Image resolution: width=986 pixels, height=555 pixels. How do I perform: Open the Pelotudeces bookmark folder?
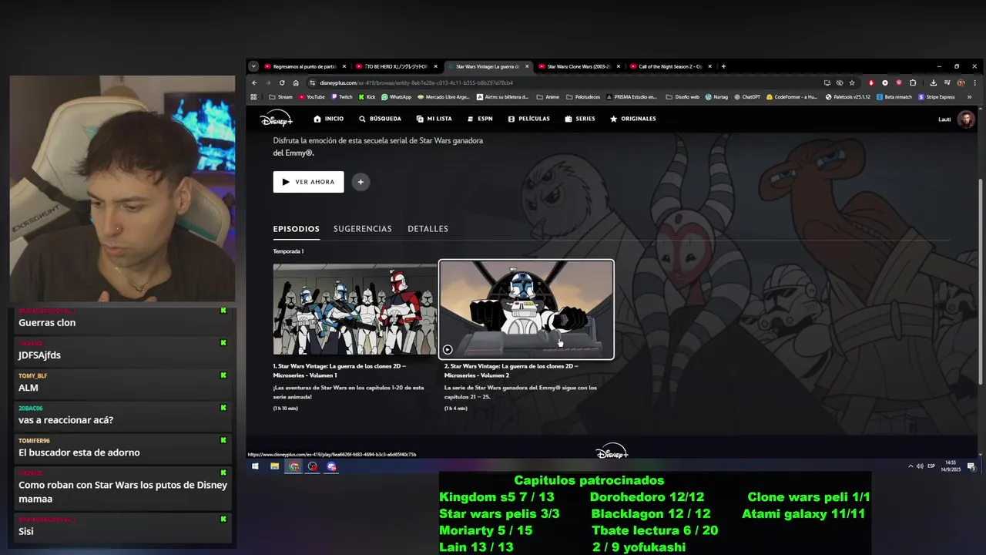pyautogui.click(x=583, y=97)
